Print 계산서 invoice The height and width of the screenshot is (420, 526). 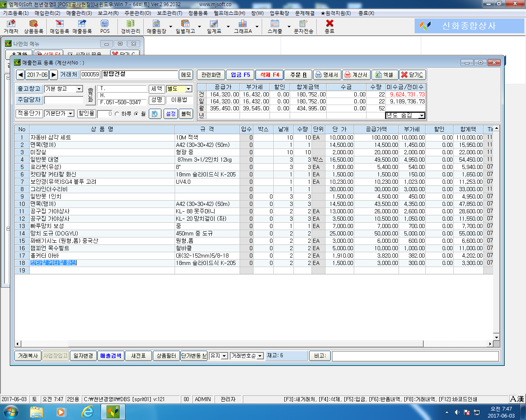356,75
